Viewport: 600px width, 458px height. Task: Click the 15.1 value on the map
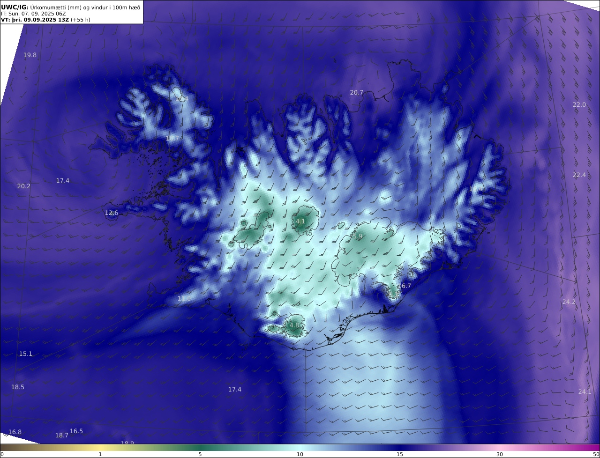click(x=26, y=354)
